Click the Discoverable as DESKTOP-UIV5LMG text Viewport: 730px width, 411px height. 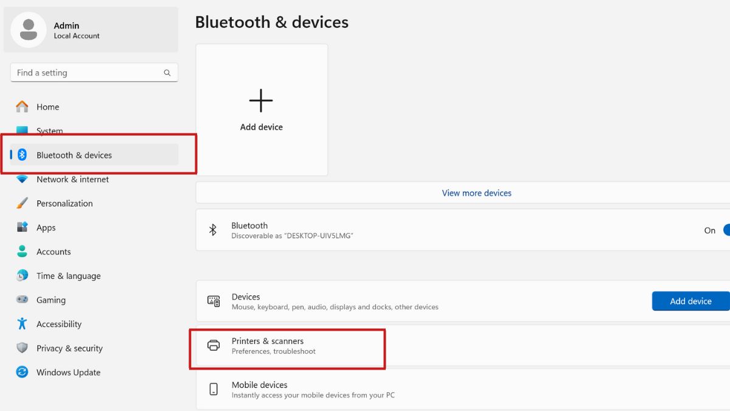click(x=292, y=236)
